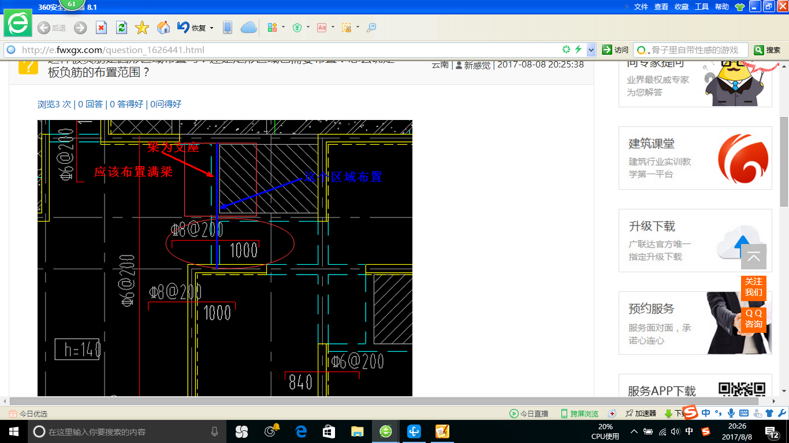Viewport: 789px width, 443px height.
Task: Click the magnifier find tool icon
Action: tap(371, 28)
